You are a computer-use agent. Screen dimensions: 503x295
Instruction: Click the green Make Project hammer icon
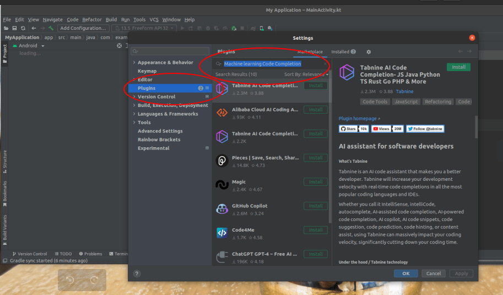[51, 28]
